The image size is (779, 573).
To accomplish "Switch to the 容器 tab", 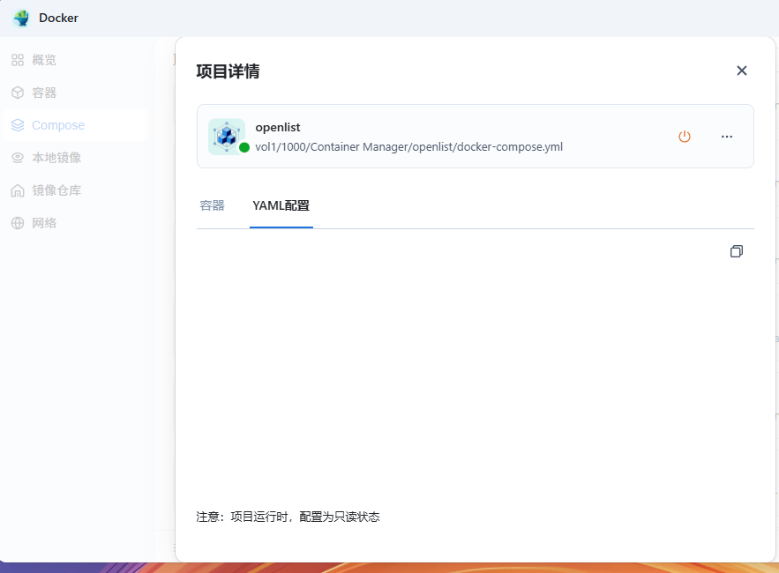I will (x=212, y=205).
